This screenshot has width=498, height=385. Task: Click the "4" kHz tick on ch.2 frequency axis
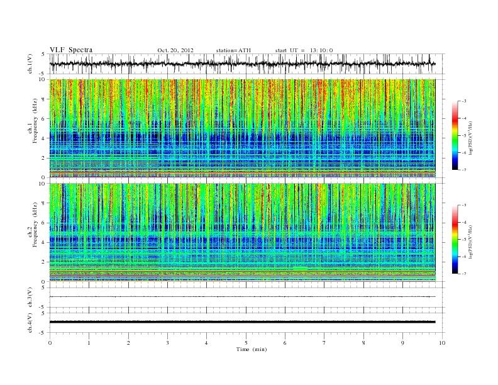pos(44,242)
